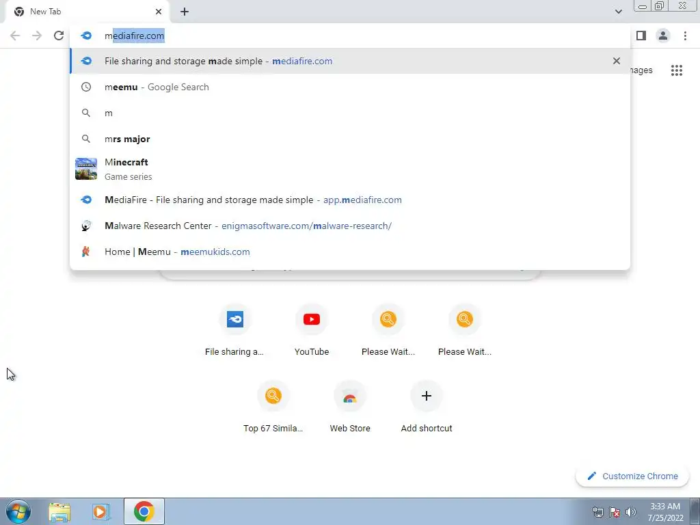Viewport: 700px width, 525px height.
Task: Click the clock history icon beside meemu
Action: tap(85, 87)
